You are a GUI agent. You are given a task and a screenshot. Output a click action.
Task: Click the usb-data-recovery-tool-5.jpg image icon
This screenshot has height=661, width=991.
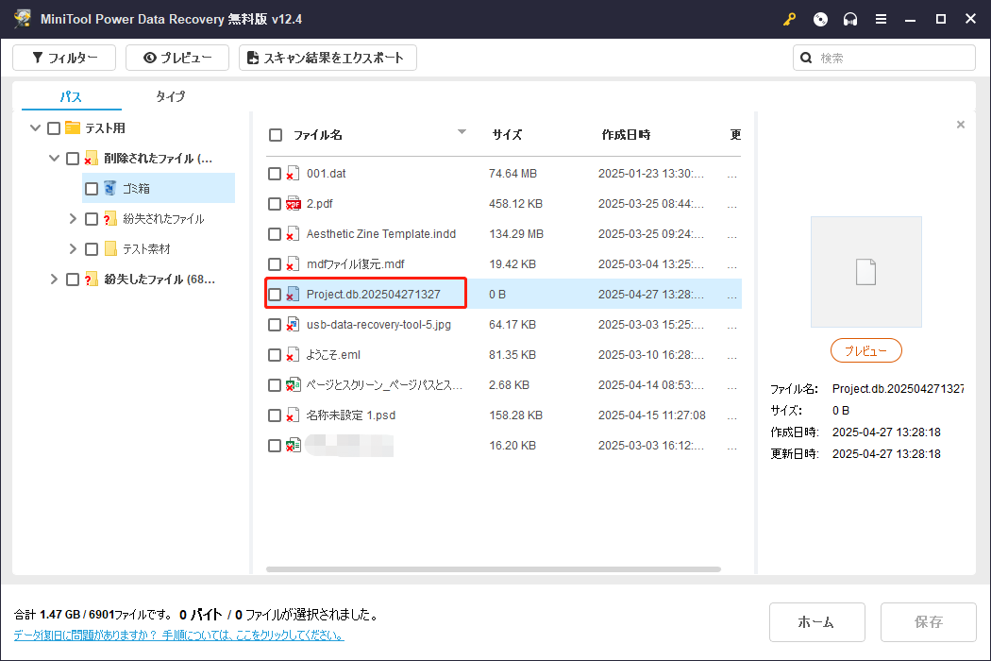click(x=293, y=325)
